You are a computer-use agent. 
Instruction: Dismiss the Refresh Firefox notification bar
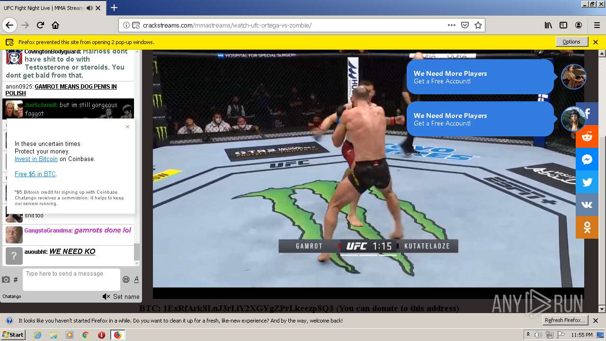pyautogui.click(x=596, y=321)
